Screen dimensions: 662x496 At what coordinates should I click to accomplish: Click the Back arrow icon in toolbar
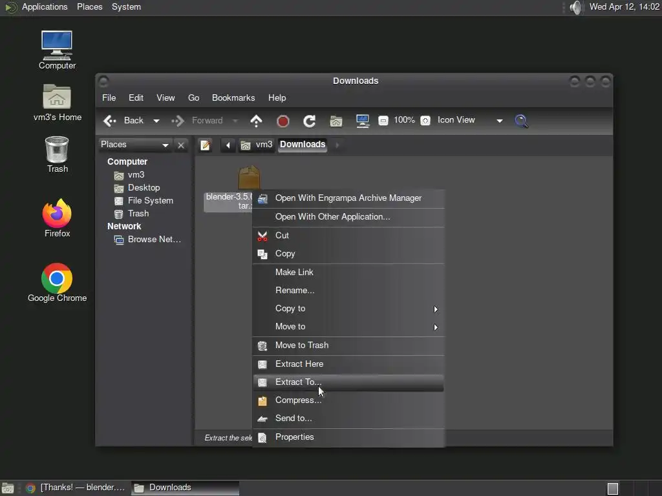[x=110, y=121]
